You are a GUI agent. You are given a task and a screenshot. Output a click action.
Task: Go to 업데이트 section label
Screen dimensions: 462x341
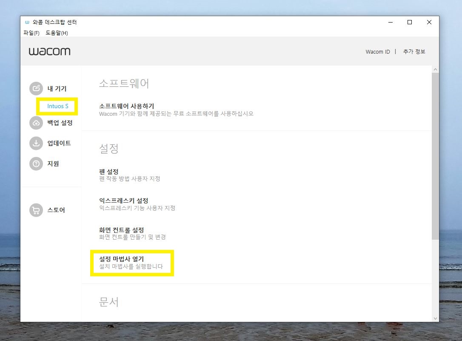coord(59,143)
